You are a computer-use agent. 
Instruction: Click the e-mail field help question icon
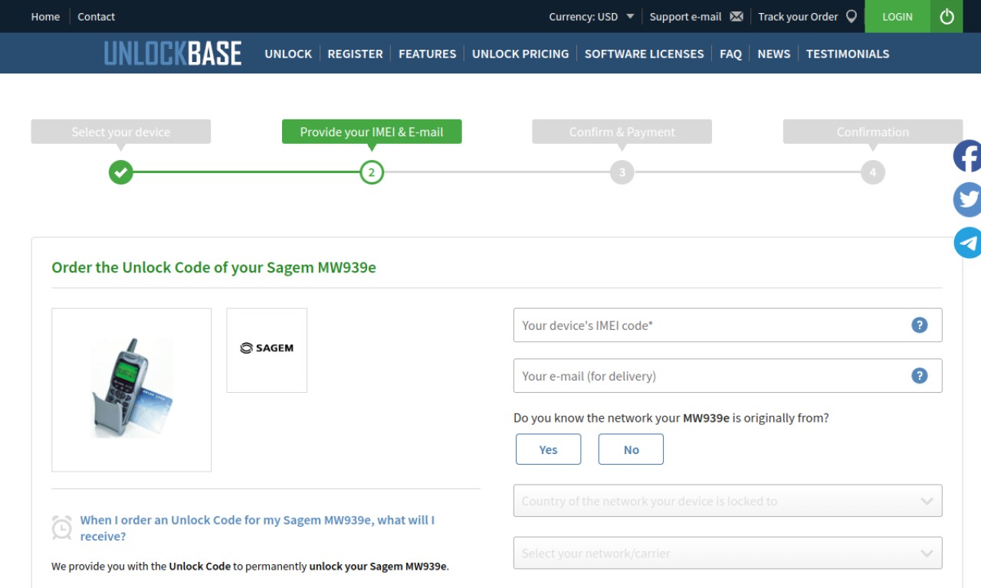[x=920, y=376]
